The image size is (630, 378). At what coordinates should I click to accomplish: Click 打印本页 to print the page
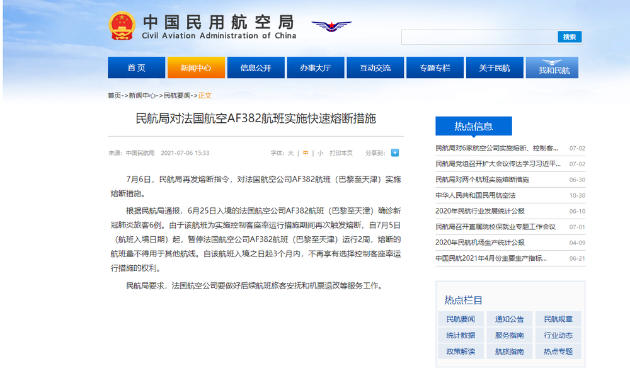coord(341,153)
